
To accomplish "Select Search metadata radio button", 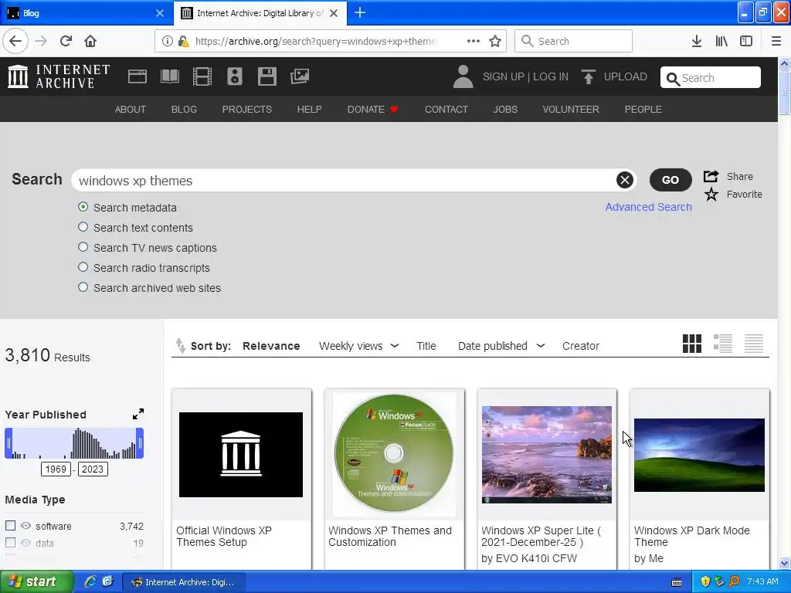I will tap(83, 207).
